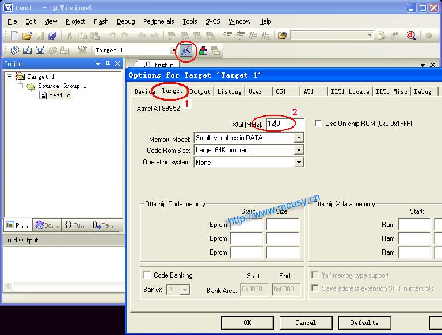Viewport: 442px width, 335px height.
Task: Switch to the Debug tab in options
Action: tap(423, 91)
